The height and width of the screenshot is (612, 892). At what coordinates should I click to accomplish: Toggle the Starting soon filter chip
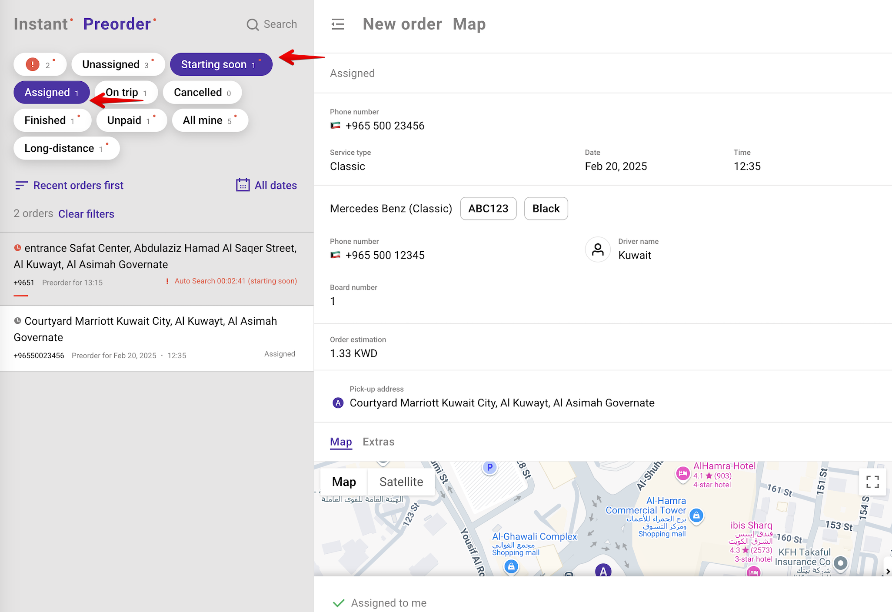click(x=221, y=65)
